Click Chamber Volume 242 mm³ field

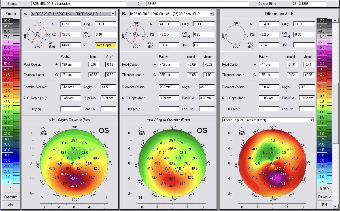tap(71, 87)
